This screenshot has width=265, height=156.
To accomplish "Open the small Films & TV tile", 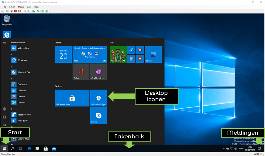I will [x=131, y=50].
